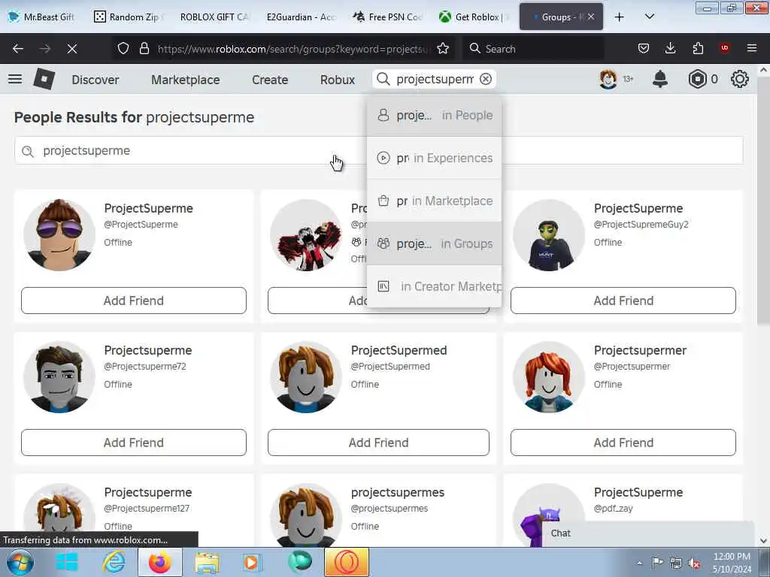This screenshot has height=577, width=770.
Task: Launch Internet Explorer from taskbar
Action: click(x=114, y=562)
